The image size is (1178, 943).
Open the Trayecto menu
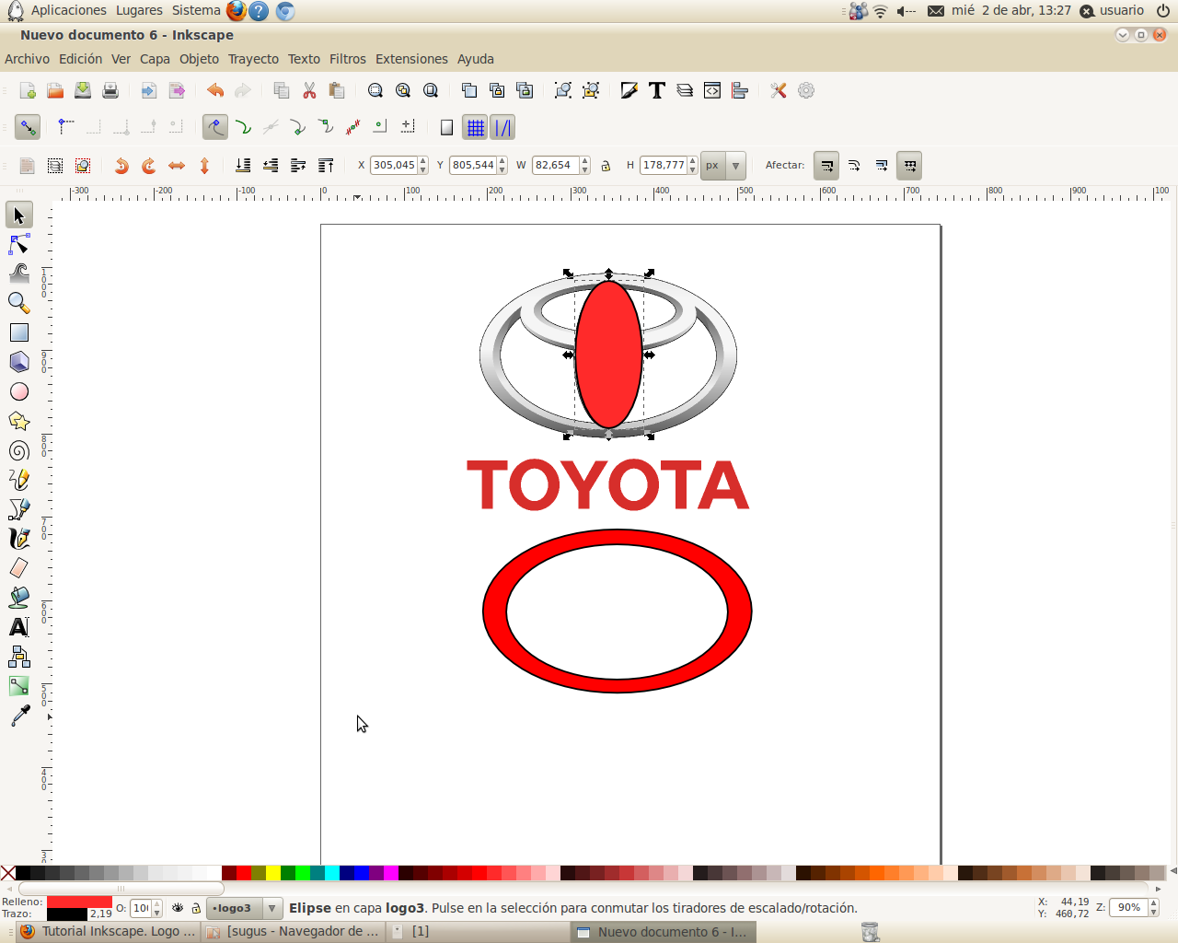coord(253,59)
